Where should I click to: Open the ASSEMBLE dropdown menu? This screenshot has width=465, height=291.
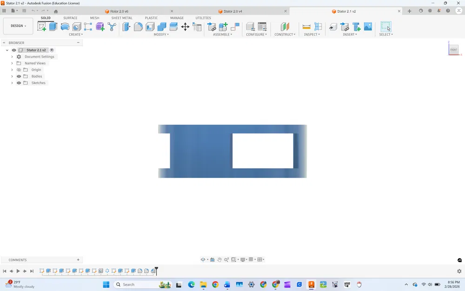point(222,34)
